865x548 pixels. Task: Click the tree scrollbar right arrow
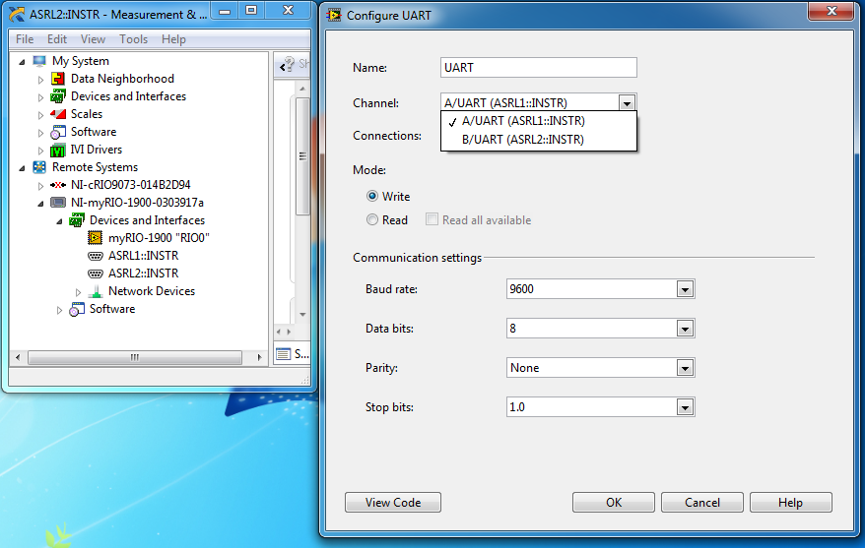tap(259, 357)
